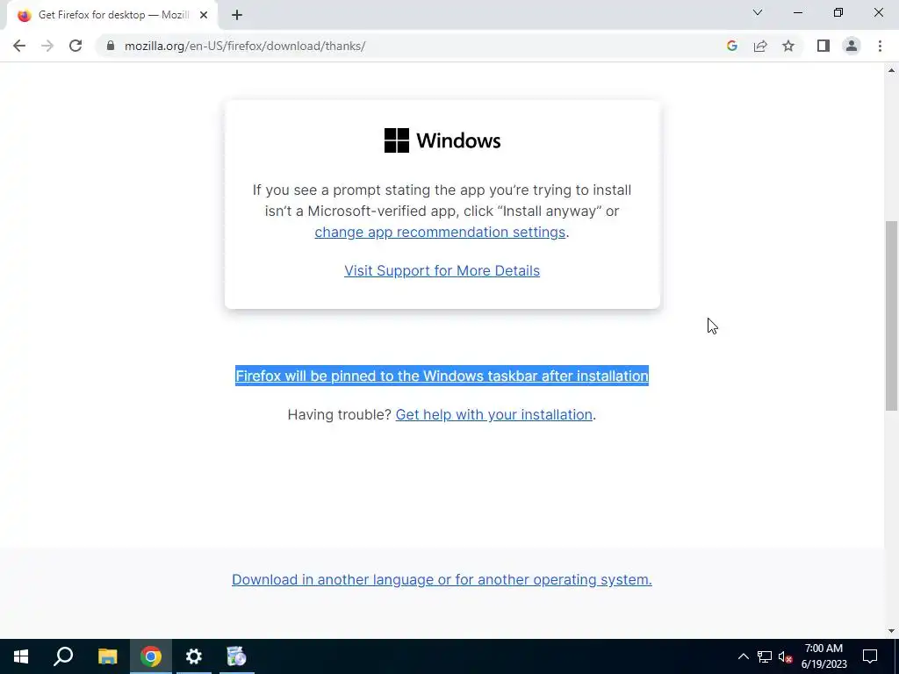Click the installer icon in taskbar
The height and width of the screenshot is (674, 899).
[x=237, y=656]
